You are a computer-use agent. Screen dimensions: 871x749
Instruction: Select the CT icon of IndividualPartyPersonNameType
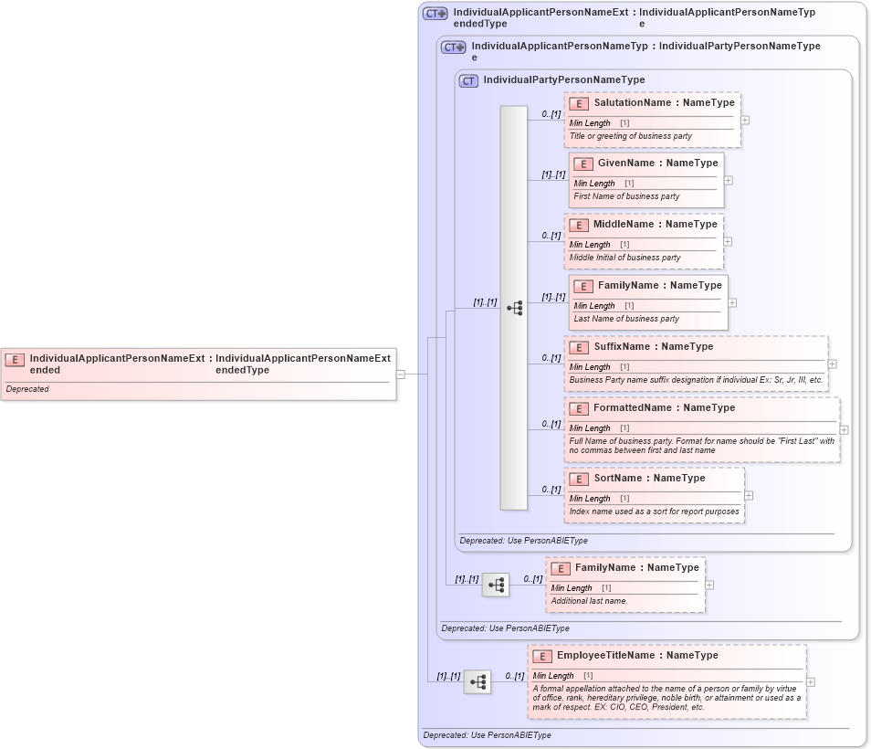coord(467,80)
